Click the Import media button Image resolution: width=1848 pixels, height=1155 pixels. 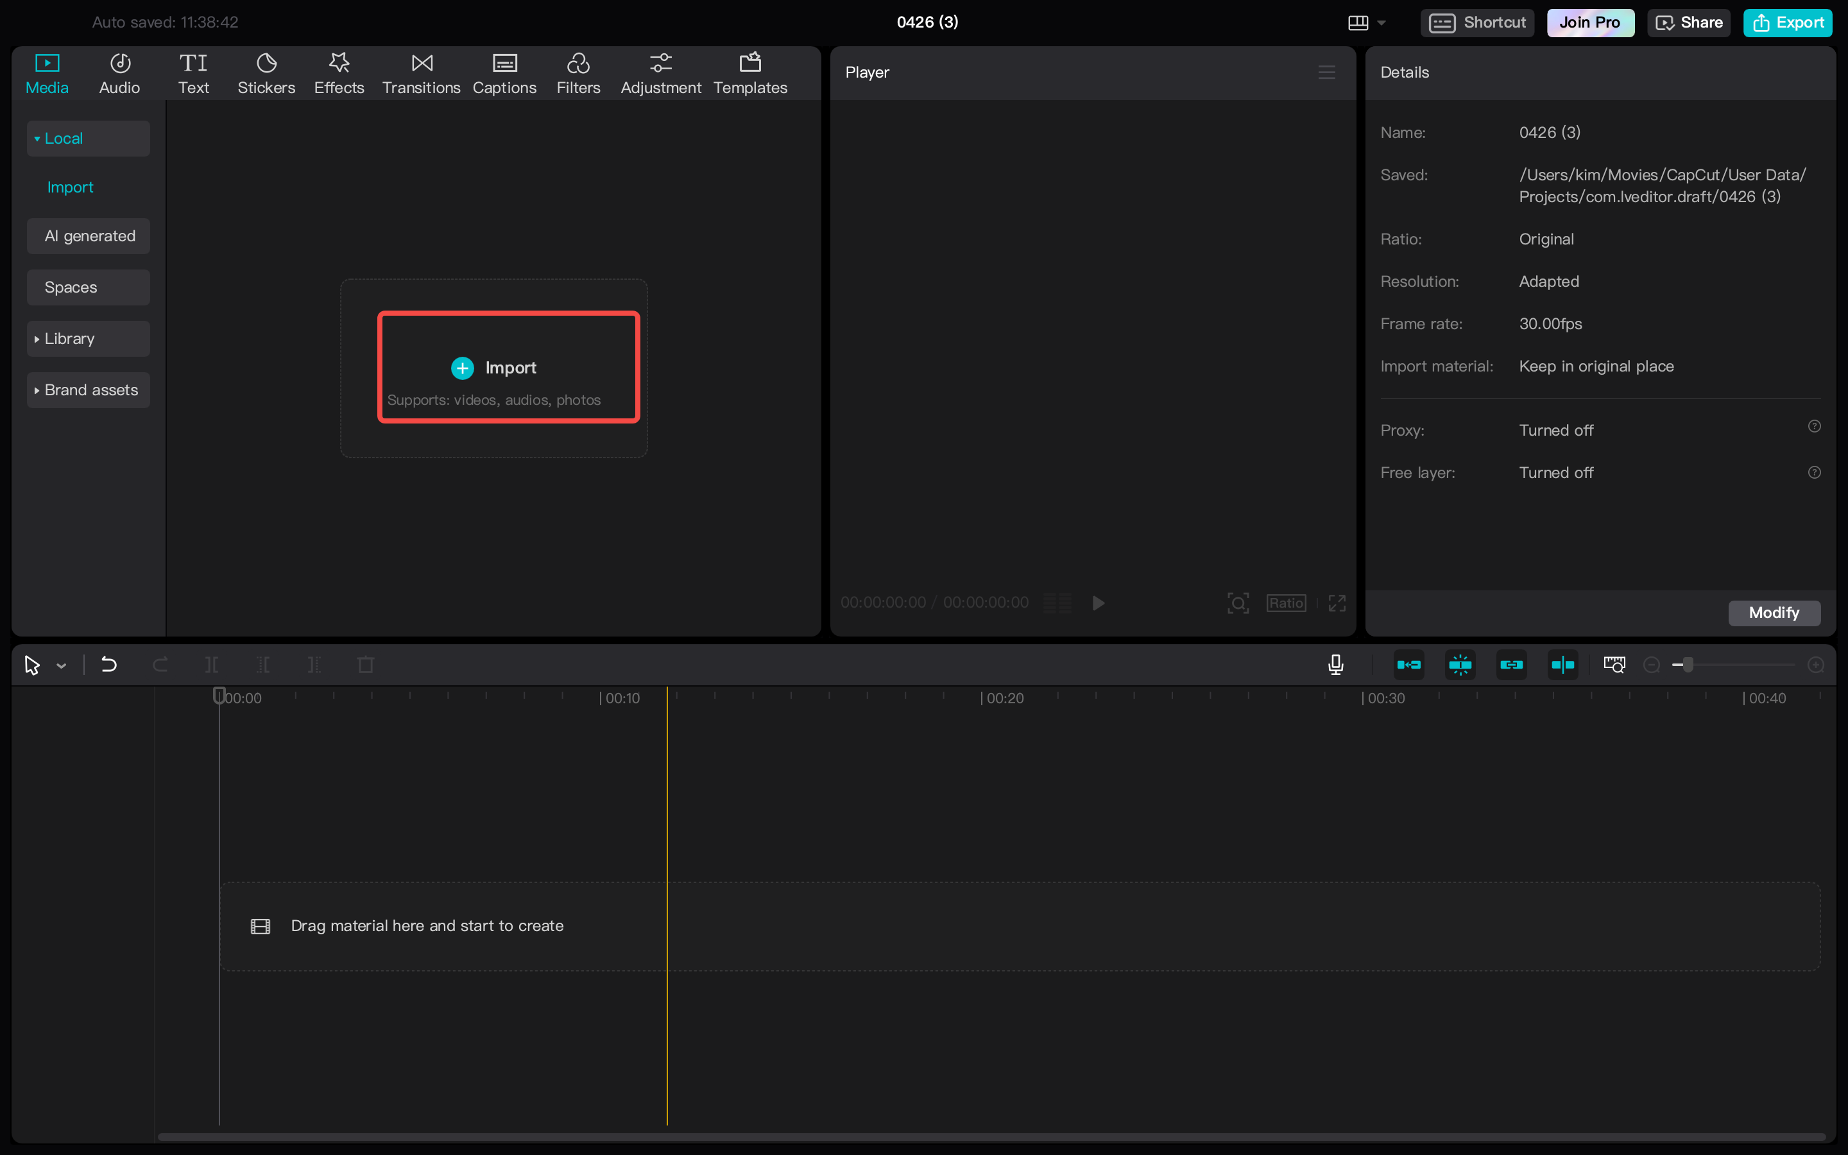point(509,367)
